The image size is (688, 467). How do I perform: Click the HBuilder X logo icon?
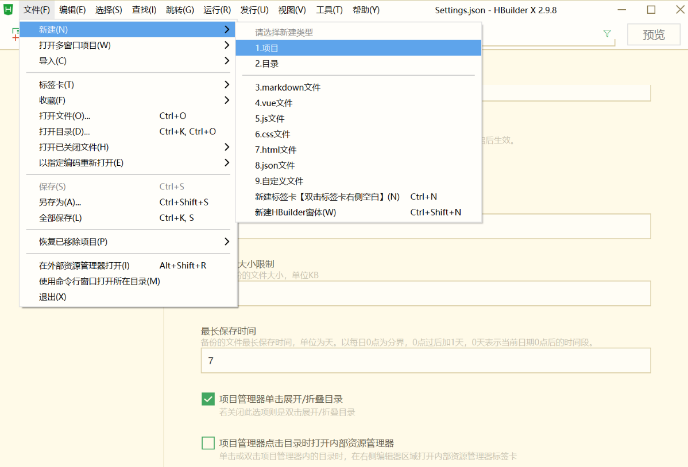9,9
